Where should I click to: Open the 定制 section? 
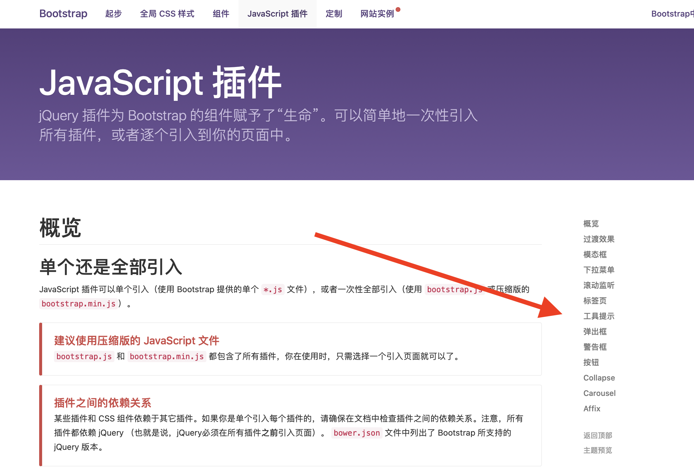(334, 14)
